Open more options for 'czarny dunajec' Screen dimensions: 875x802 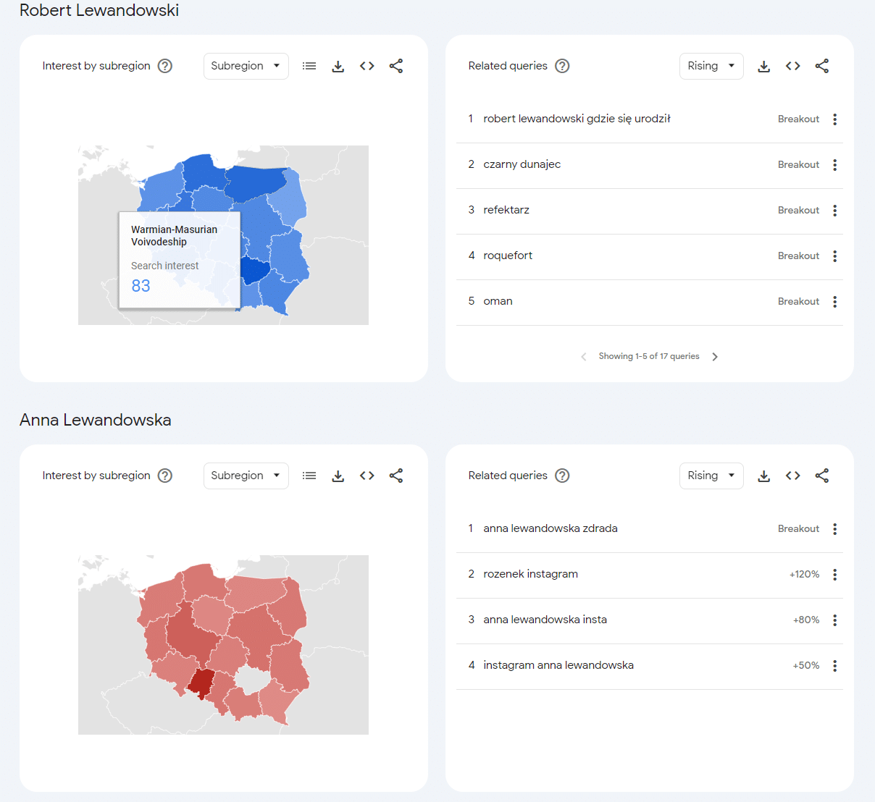pyautogui.click(x=835, y=165)
